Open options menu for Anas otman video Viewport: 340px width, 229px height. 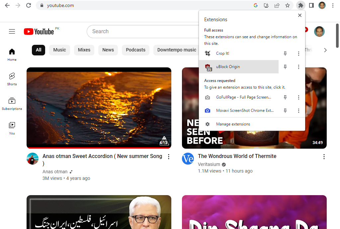click(169, 157)
